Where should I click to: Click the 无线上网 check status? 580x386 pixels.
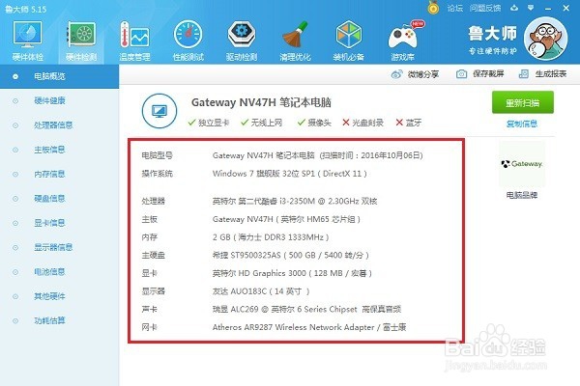tap(262, 123)
